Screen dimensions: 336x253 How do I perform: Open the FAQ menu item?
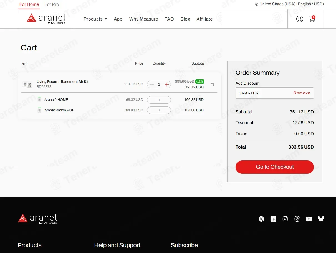(169, 19)
